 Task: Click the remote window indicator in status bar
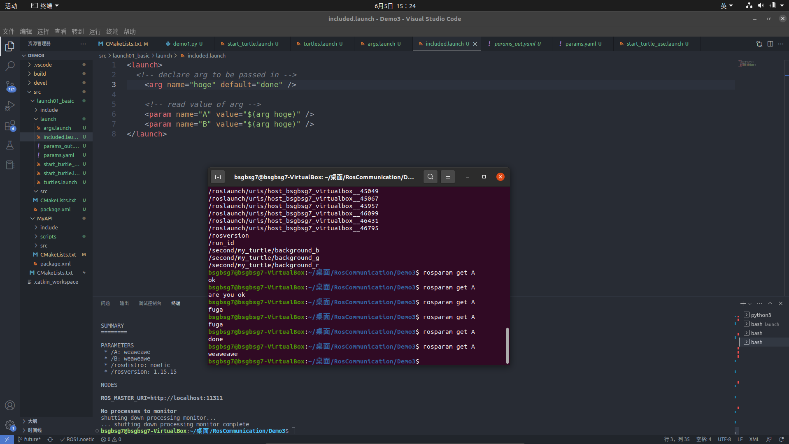tap(7, 439)
